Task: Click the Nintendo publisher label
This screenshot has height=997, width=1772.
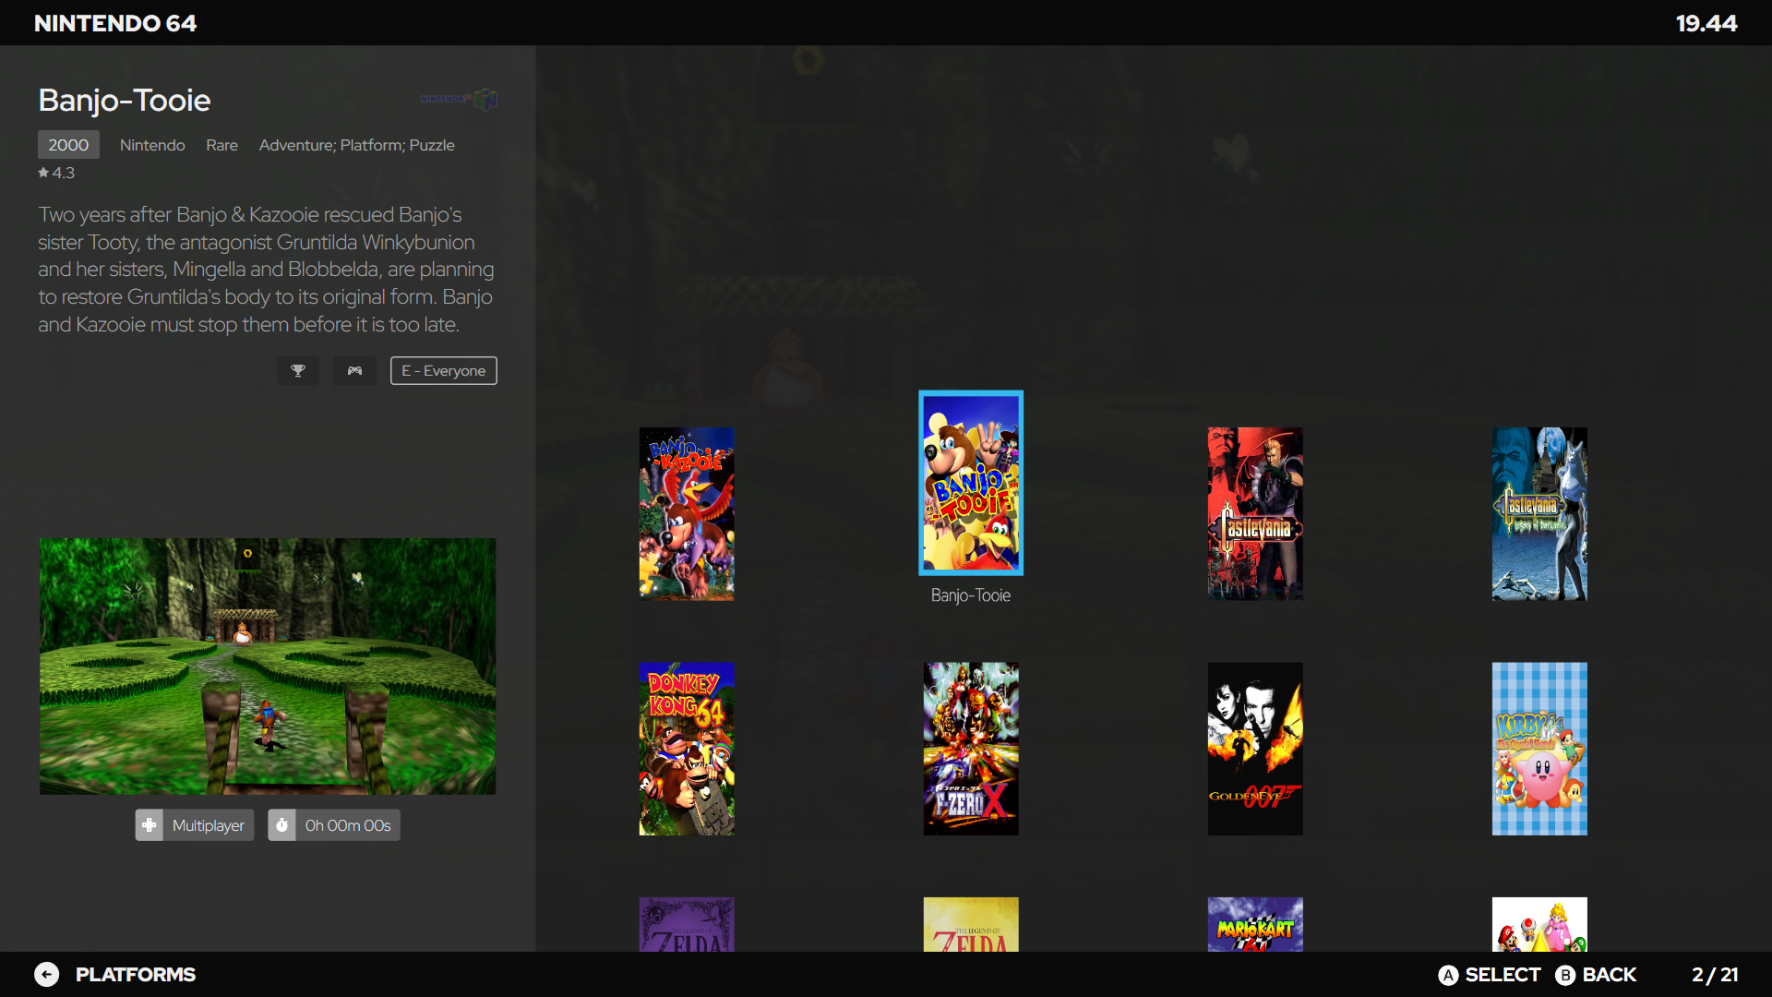Action: coord(152,145)
